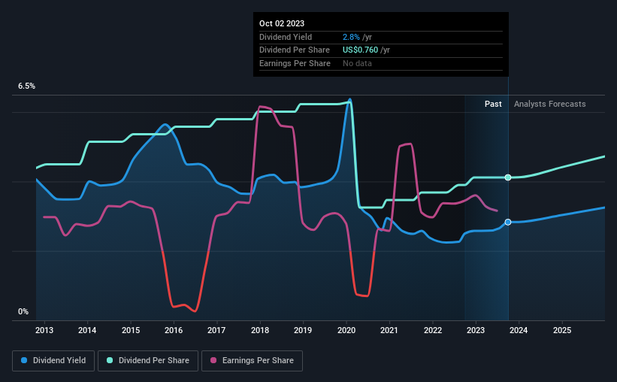The image size is (617, 382).
Task: Toggle the Earnings Per Share legend series
Action: pos(252,361)
